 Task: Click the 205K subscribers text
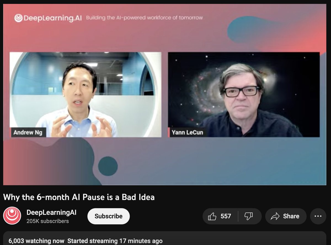coord(48,221)
